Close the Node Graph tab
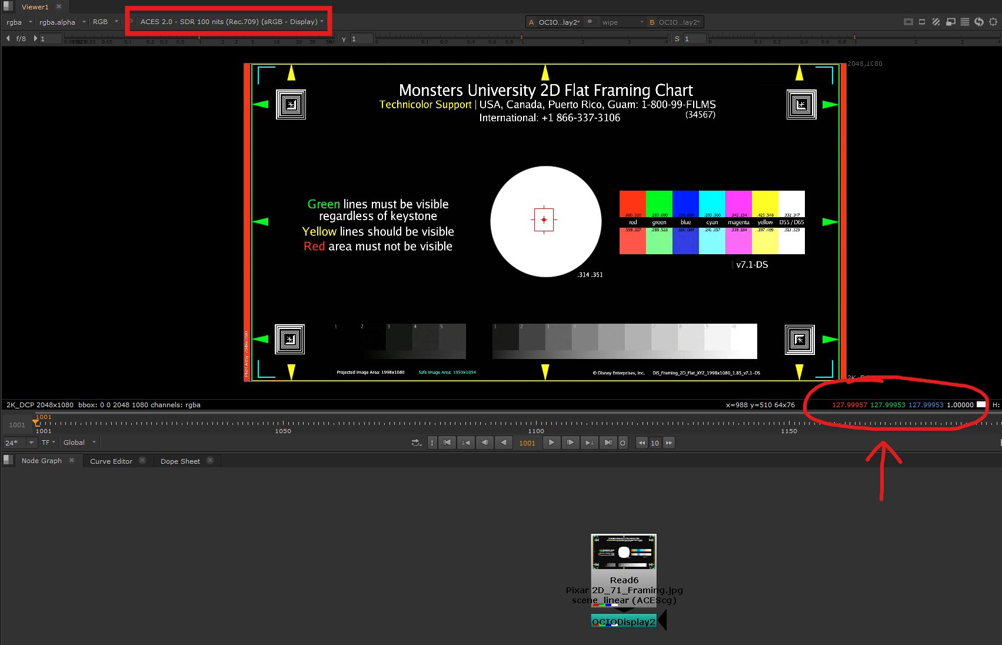This screenshot has height=645, width=1002. [x=72, y=461]
